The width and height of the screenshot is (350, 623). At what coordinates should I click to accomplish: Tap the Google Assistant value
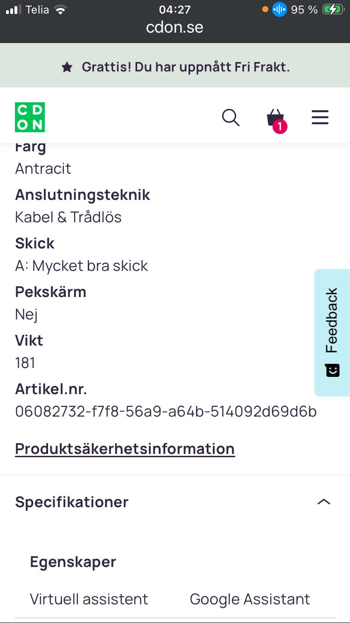pos(250,599)
